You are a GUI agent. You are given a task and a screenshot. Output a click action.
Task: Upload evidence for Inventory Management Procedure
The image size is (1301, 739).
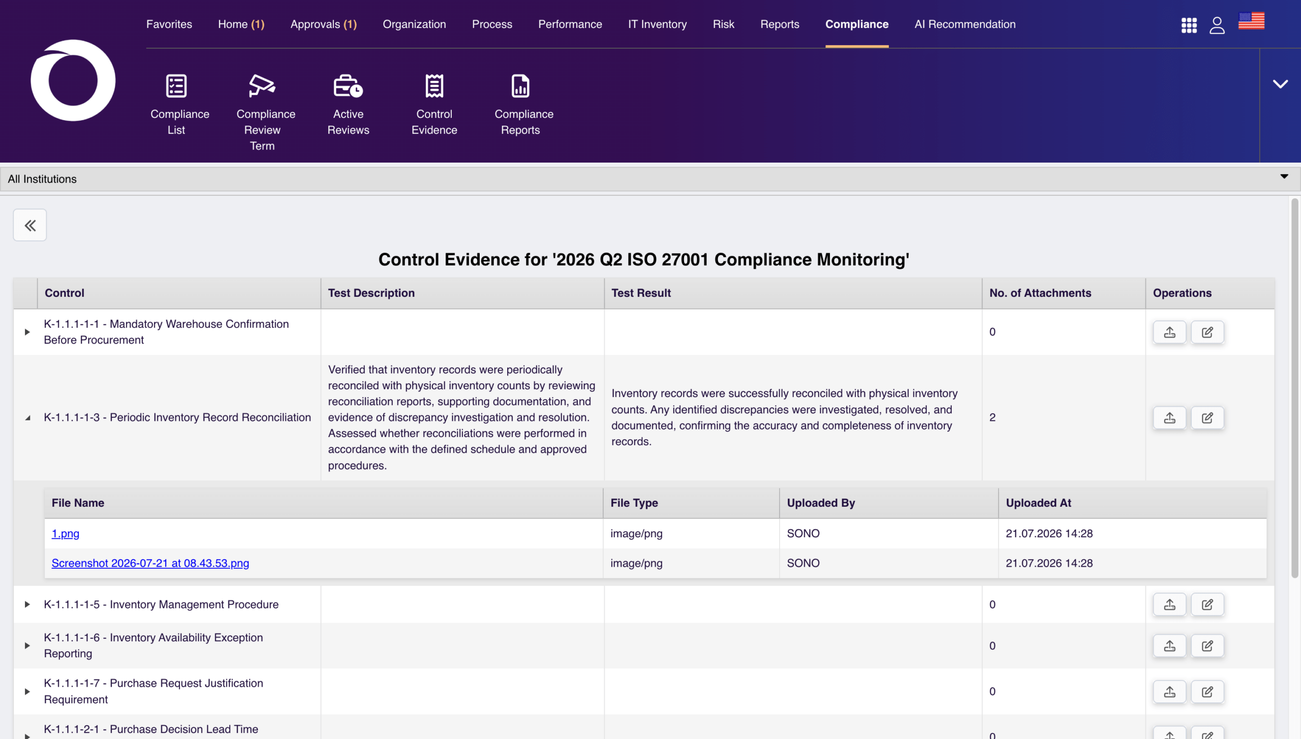click(x=1169, y=604)
